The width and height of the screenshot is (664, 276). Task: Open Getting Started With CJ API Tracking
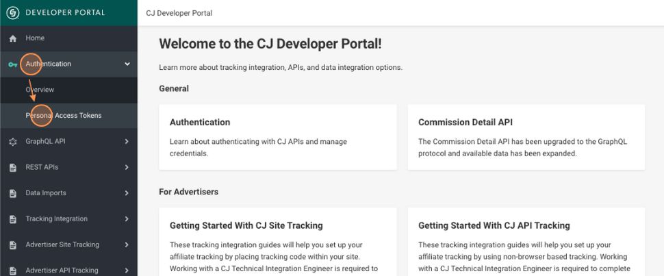pos(526,241)
